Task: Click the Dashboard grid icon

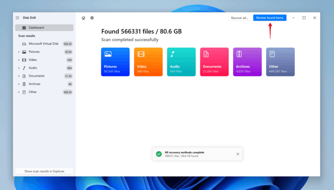Action: [x=24, y=28]
